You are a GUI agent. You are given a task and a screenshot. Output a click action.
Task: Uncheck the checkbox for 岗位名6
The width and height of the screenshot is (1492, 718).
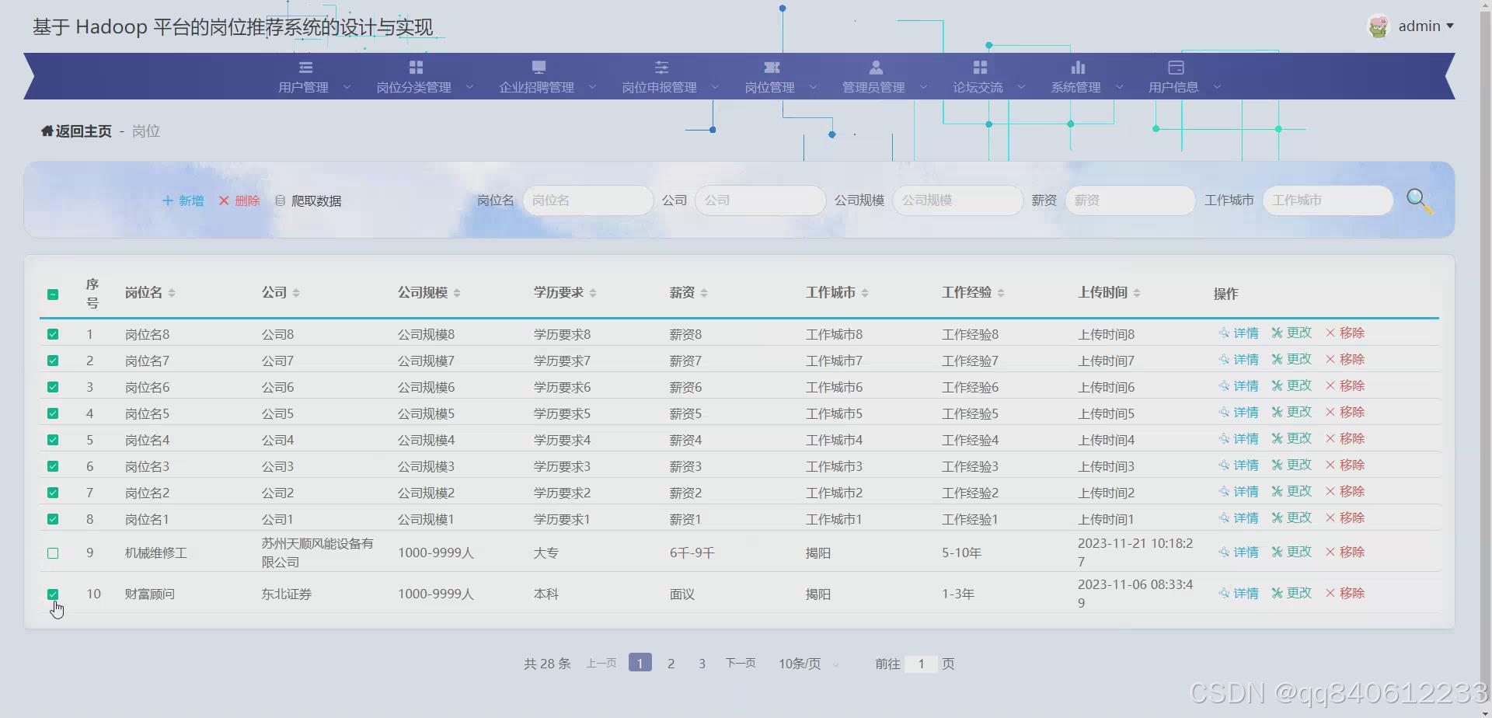point(53,387)
